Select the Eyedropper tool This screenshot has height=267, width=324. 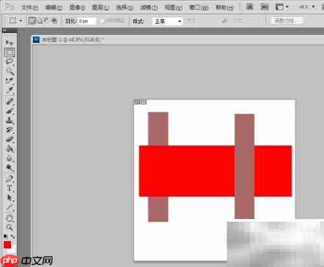[10, 90]
